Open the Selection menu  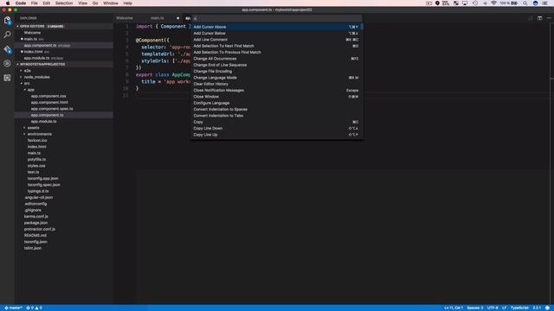coord(64,3)
